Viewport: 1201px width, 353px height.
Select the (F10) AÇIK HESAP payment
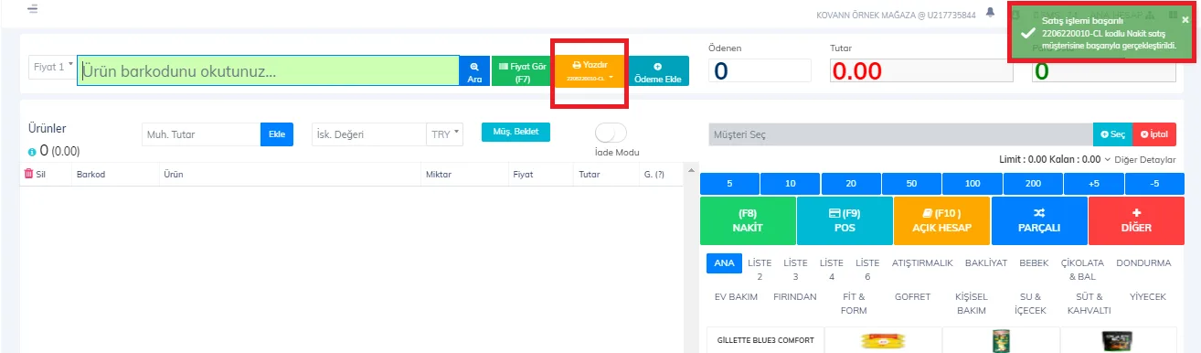pyautogui.click(x=941, y=220)
